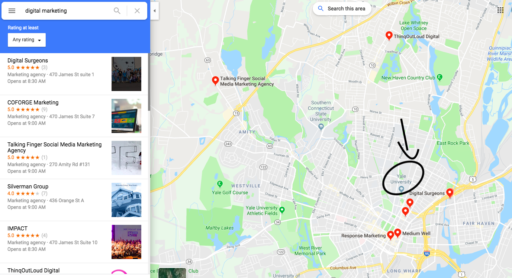512x278 pixels.
Task: Open the Silverman Group result
Action: coord(74,200)
